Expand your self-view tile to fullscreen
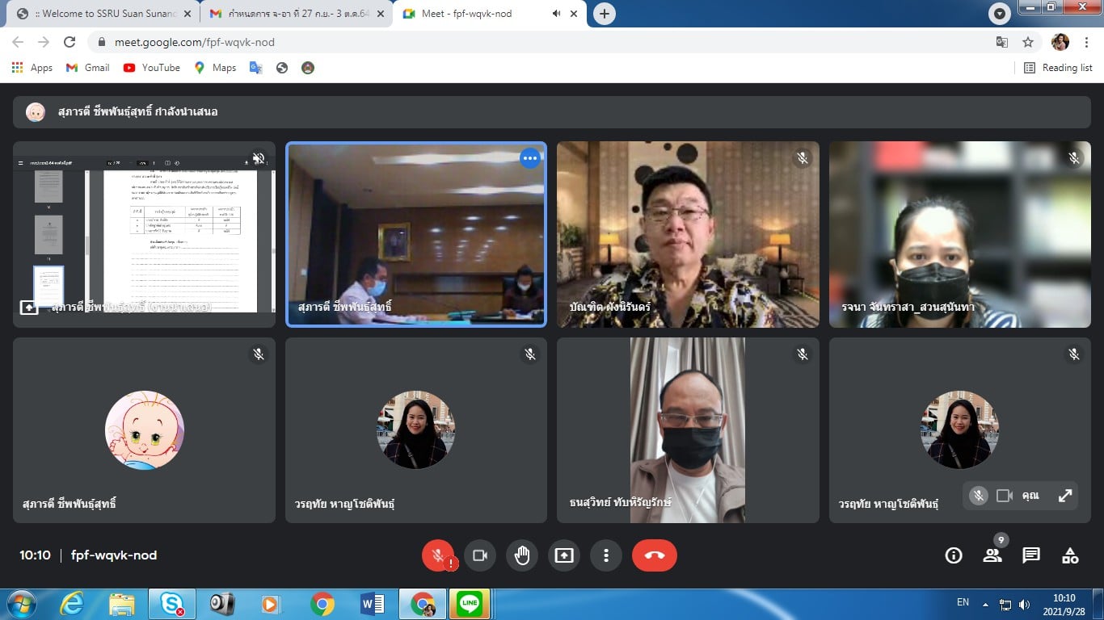 click(1065, 496)
